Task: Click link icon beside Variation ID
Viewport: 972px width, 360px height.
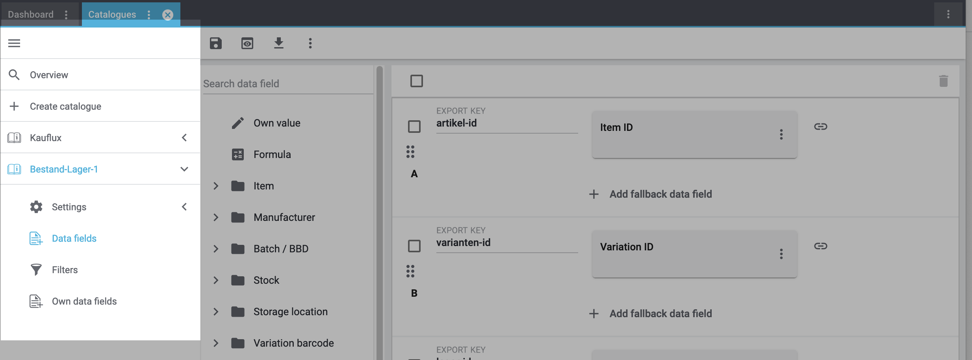Action: tap(820, 246)
